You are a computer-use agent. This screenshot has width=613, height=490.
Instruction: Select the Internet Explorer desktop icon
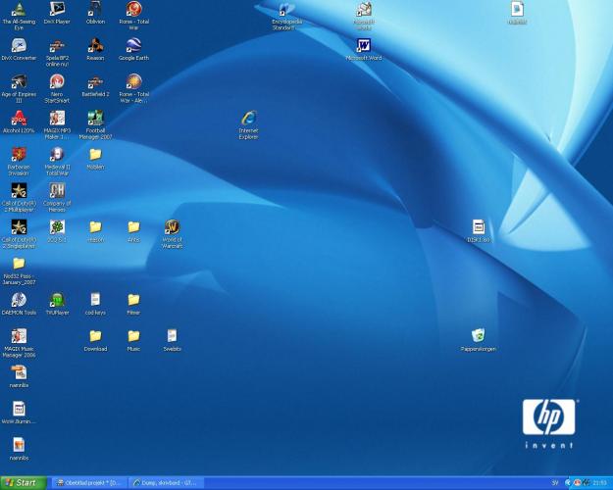[x=248, y=120]
